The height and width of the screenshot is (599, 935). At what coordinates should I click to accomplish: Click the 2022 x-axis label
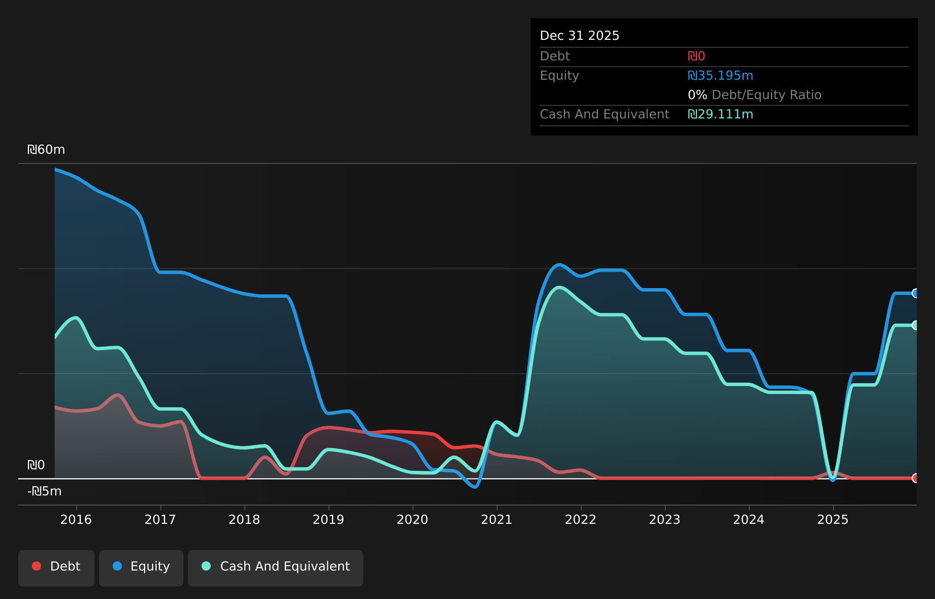click(581, 519)
